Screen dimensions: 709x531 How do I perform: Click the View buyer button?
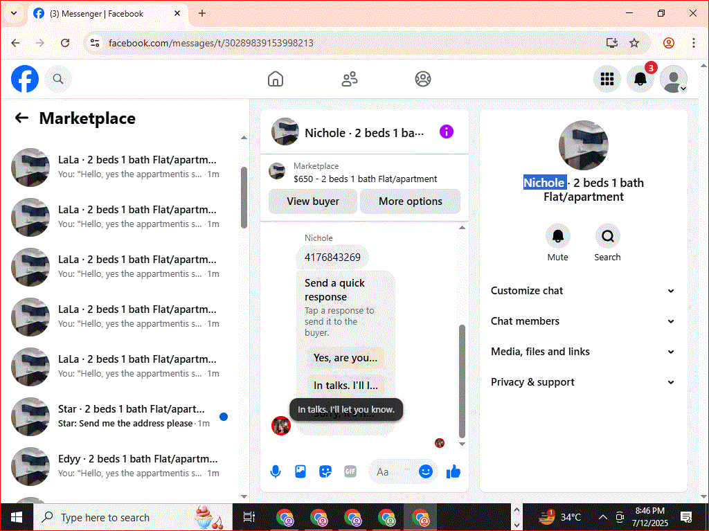313,201
